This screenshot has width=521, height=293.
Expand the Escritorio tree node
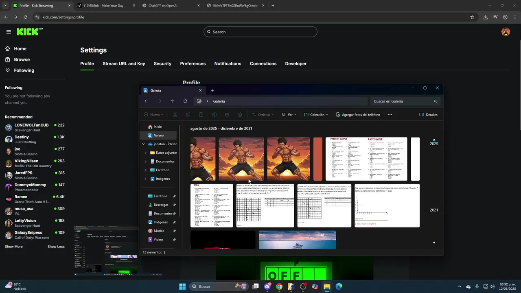146,170
